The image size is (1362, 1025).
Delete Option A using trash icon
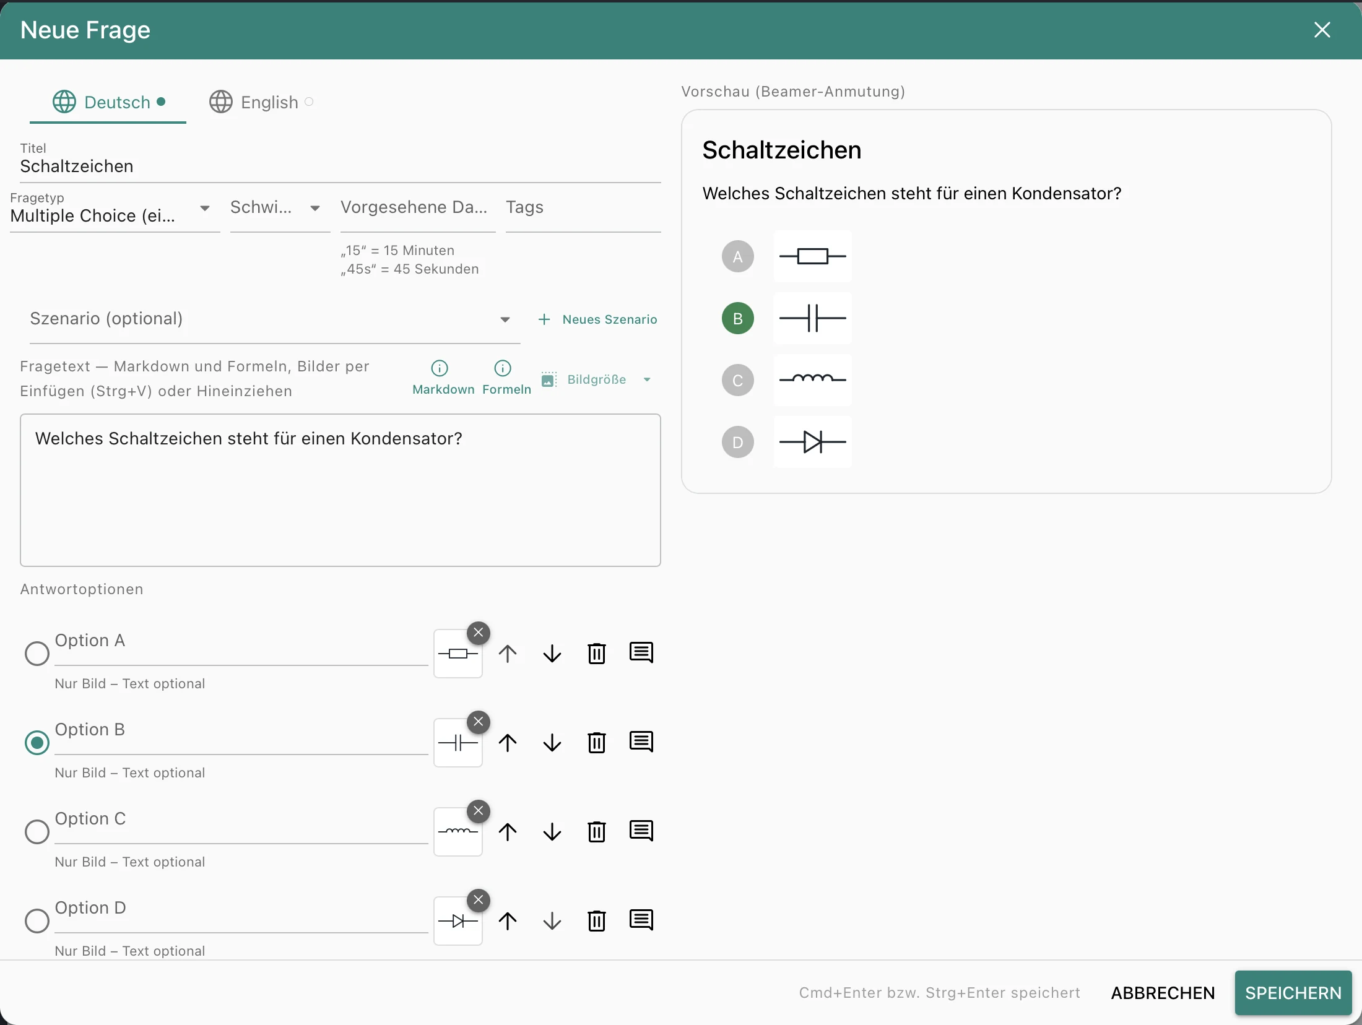click(596, 653)
